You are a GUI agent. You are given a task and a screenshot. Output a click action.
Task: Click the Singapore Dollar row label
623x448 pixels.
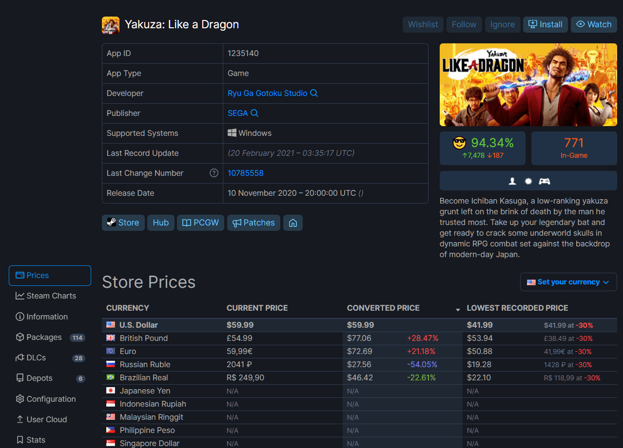point(150,443)
